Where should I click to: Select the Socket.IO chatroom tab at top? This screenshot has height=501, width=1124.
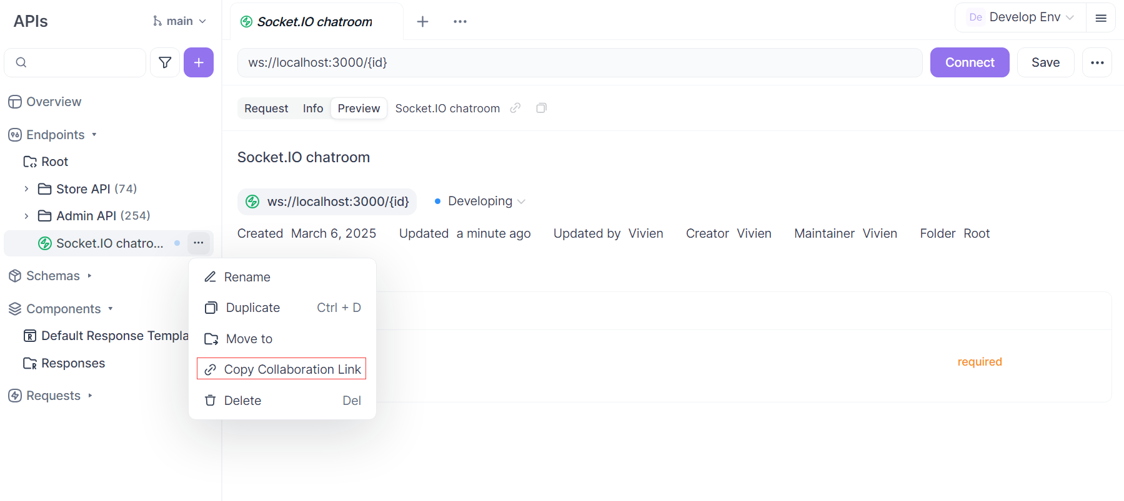click(316, 22)
